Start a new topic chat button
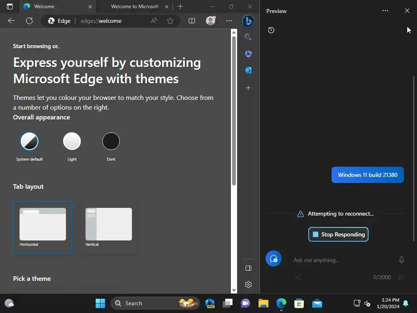Viewport: 417px width, 313px height. (274, 258)
